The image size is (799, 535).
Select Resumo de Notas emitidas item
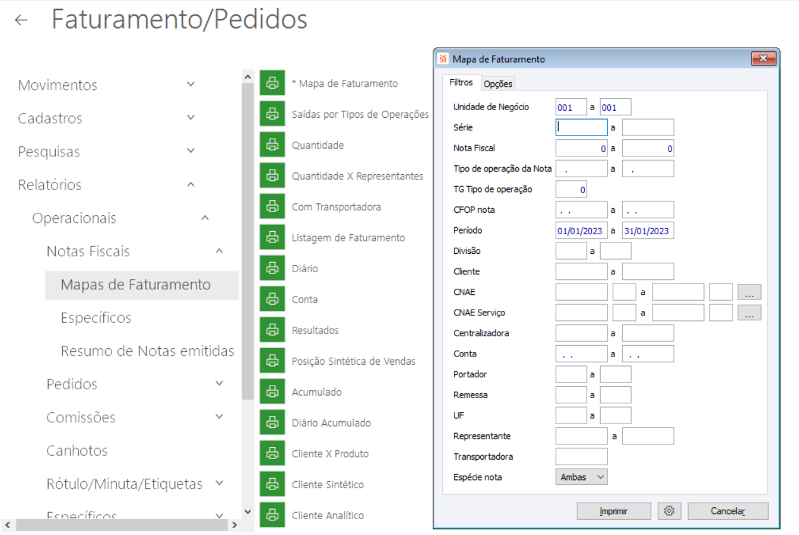(147, 351)
